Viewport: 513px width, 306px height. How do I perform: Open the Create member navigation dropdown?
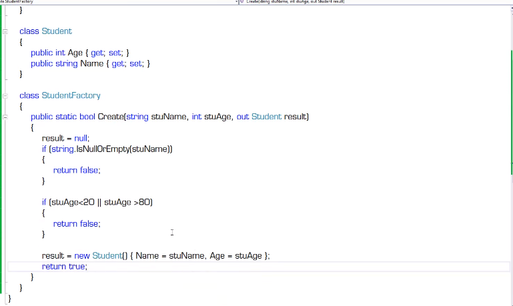pyautogui.click(x=376, y=1)
